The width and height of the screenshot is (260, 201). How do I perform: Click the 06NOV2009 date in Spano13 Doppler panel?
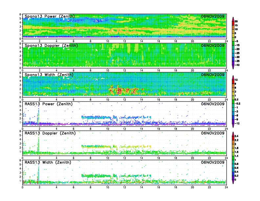click(213, 45)
